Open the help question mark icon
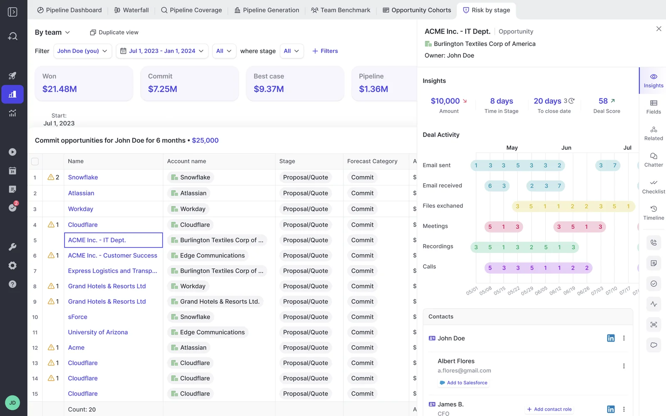This screenshot has width=666, height=416. point(12,284)
